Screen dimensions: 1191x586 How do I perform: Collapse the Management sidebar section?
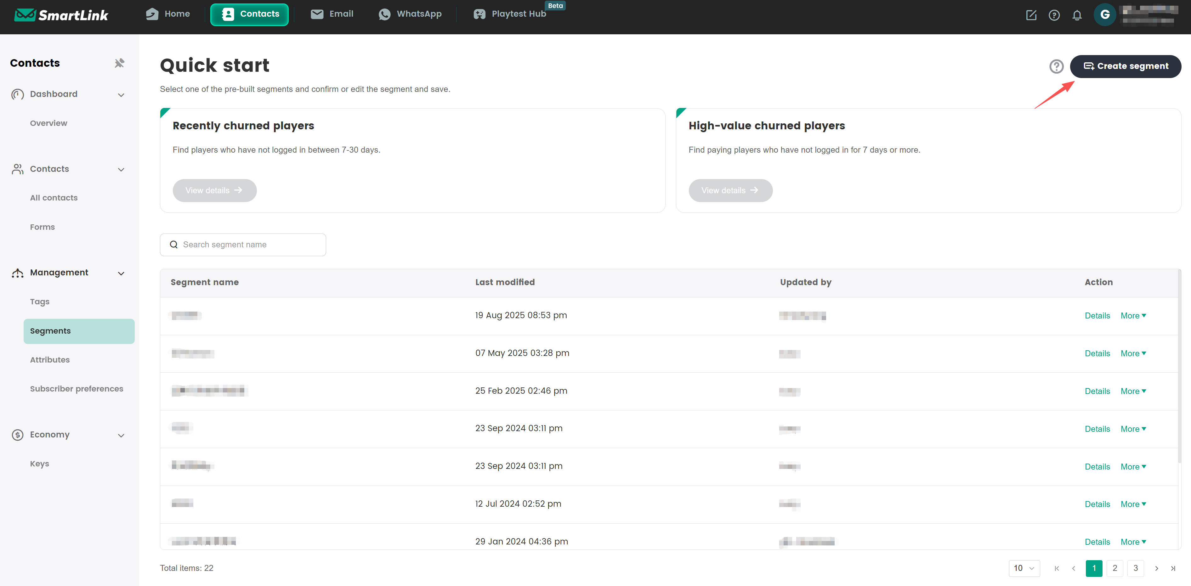coord(121,273)
